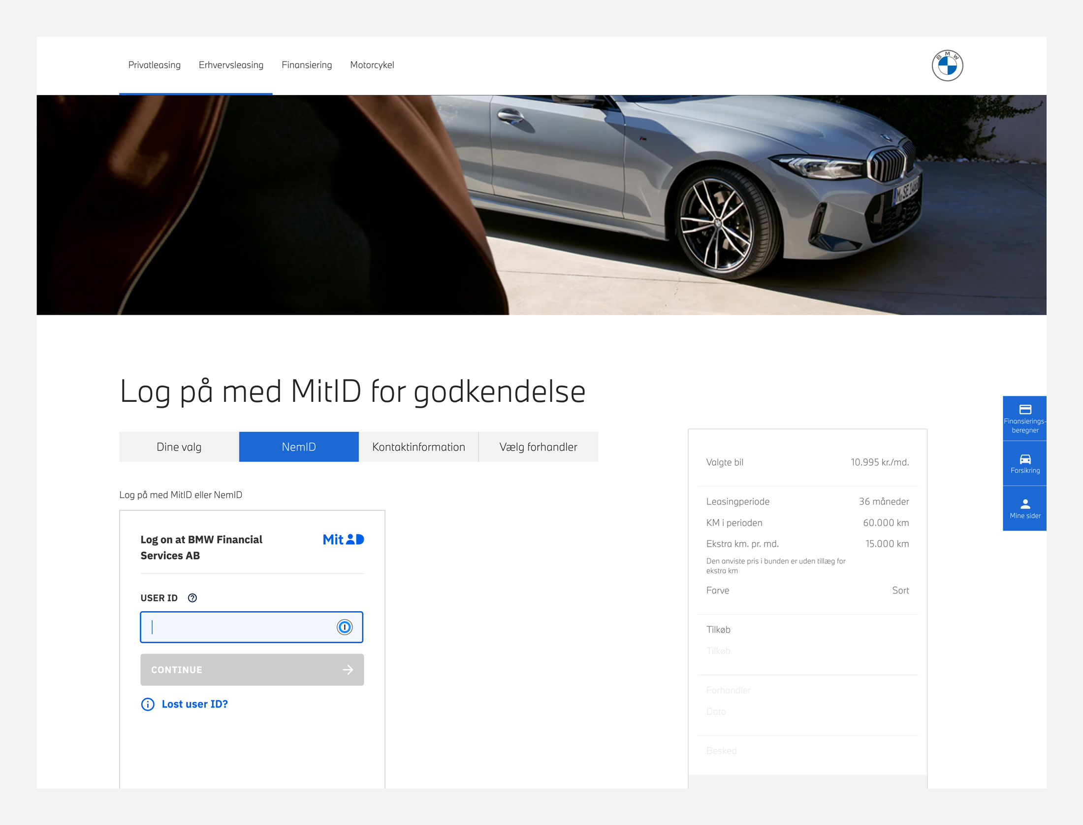Click the 36 måneder value
This screenshot has width=1083, height=825.
(884, 501)
